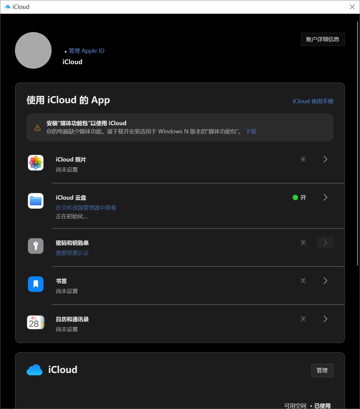Click the vertical scrollbar on the right
This screenshot has height=409, width=360.
[x=358, y=143]
